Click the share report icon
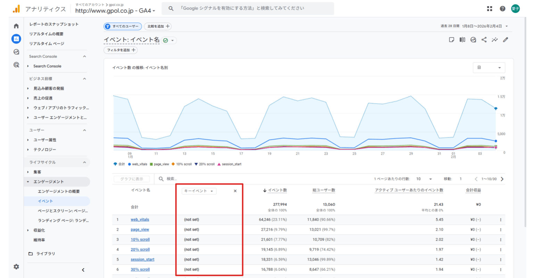Image resolution: width=535 pixels, height=278 pixels. click(x=484, y=40)
